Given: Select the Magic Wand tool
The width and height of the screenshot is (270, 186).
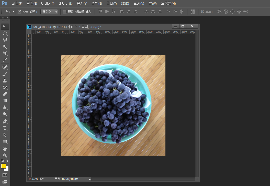Looking at the screenshot, I should 5,47.
